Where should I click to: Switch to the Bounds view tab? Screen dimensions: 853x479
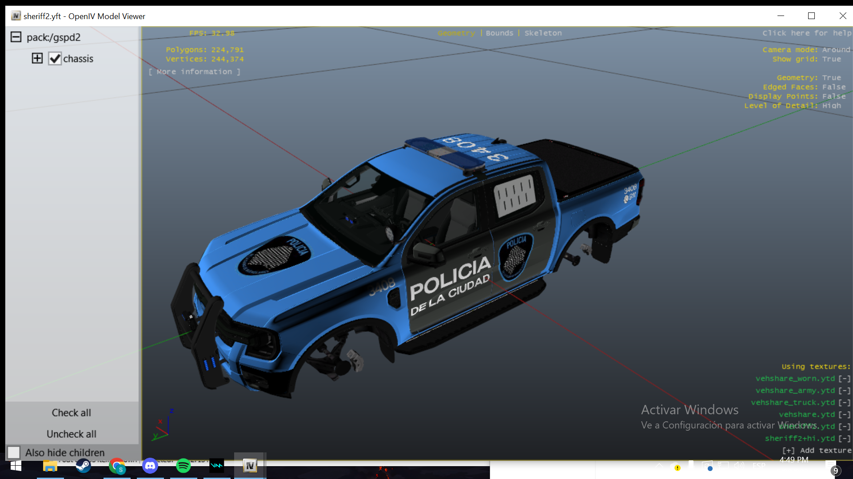pos(499,33)
